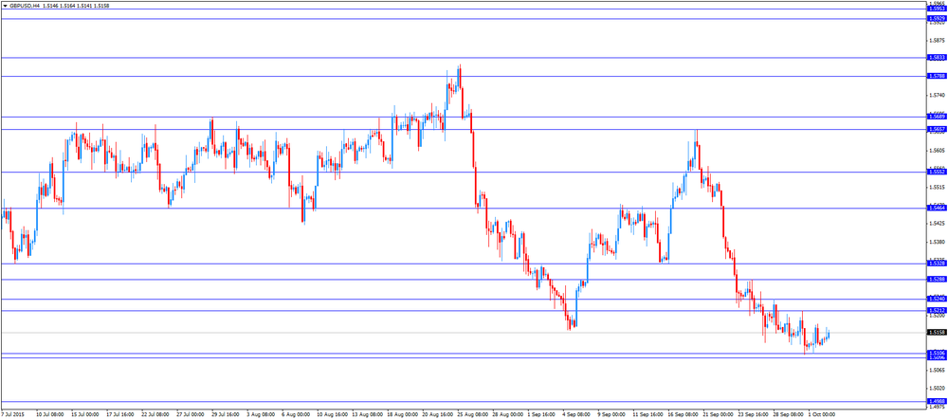Click the 1.5288 price level label
Viewport: 948px width, 419px height.
pos(937,280)
